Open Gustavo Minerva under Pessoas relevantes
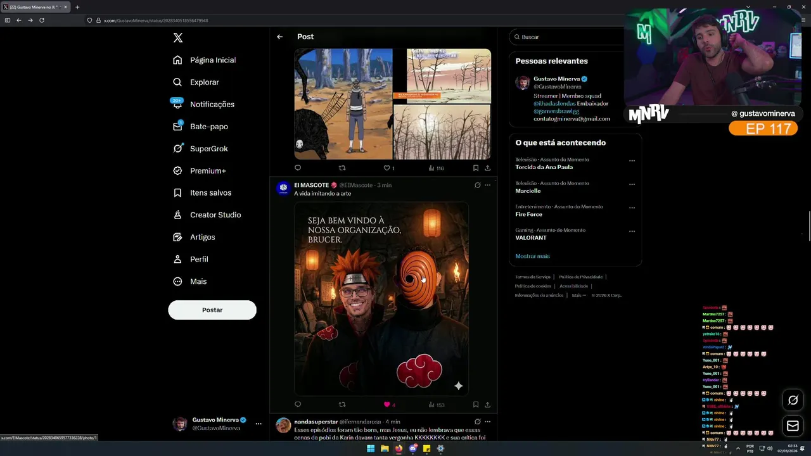Viewport: 811px width, 456px height. 557,79
